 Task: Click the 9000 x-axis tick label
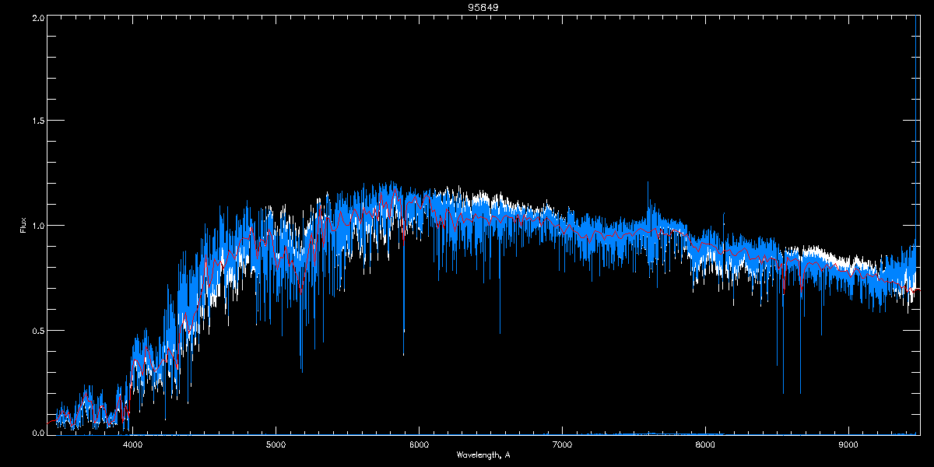pos(848,445)
